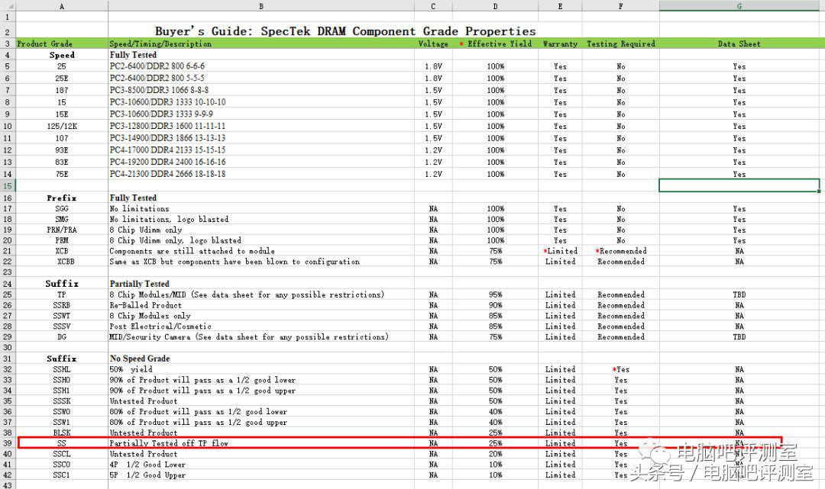The image size is (825, 489).
Task: Click the SSWT suffix cell
Action: (62, 316)
